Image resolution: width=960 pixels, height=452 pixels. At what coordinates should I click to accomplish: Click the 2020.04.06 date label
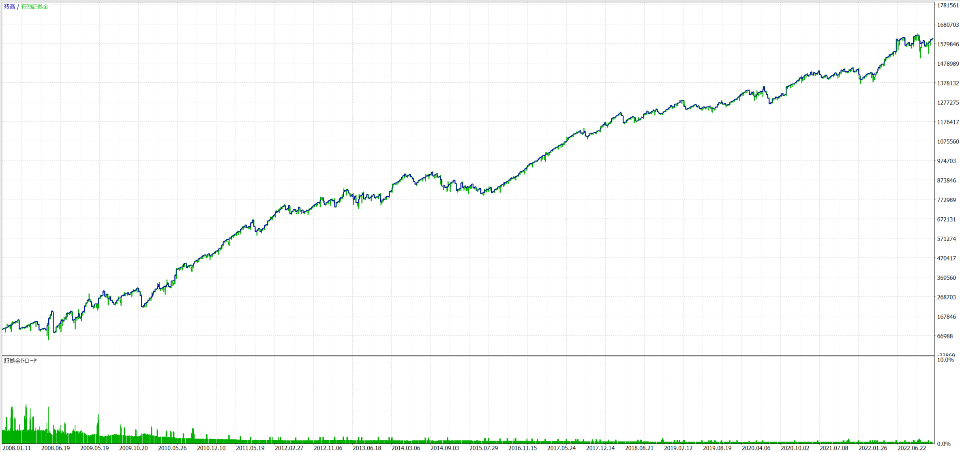click(756, 448)
